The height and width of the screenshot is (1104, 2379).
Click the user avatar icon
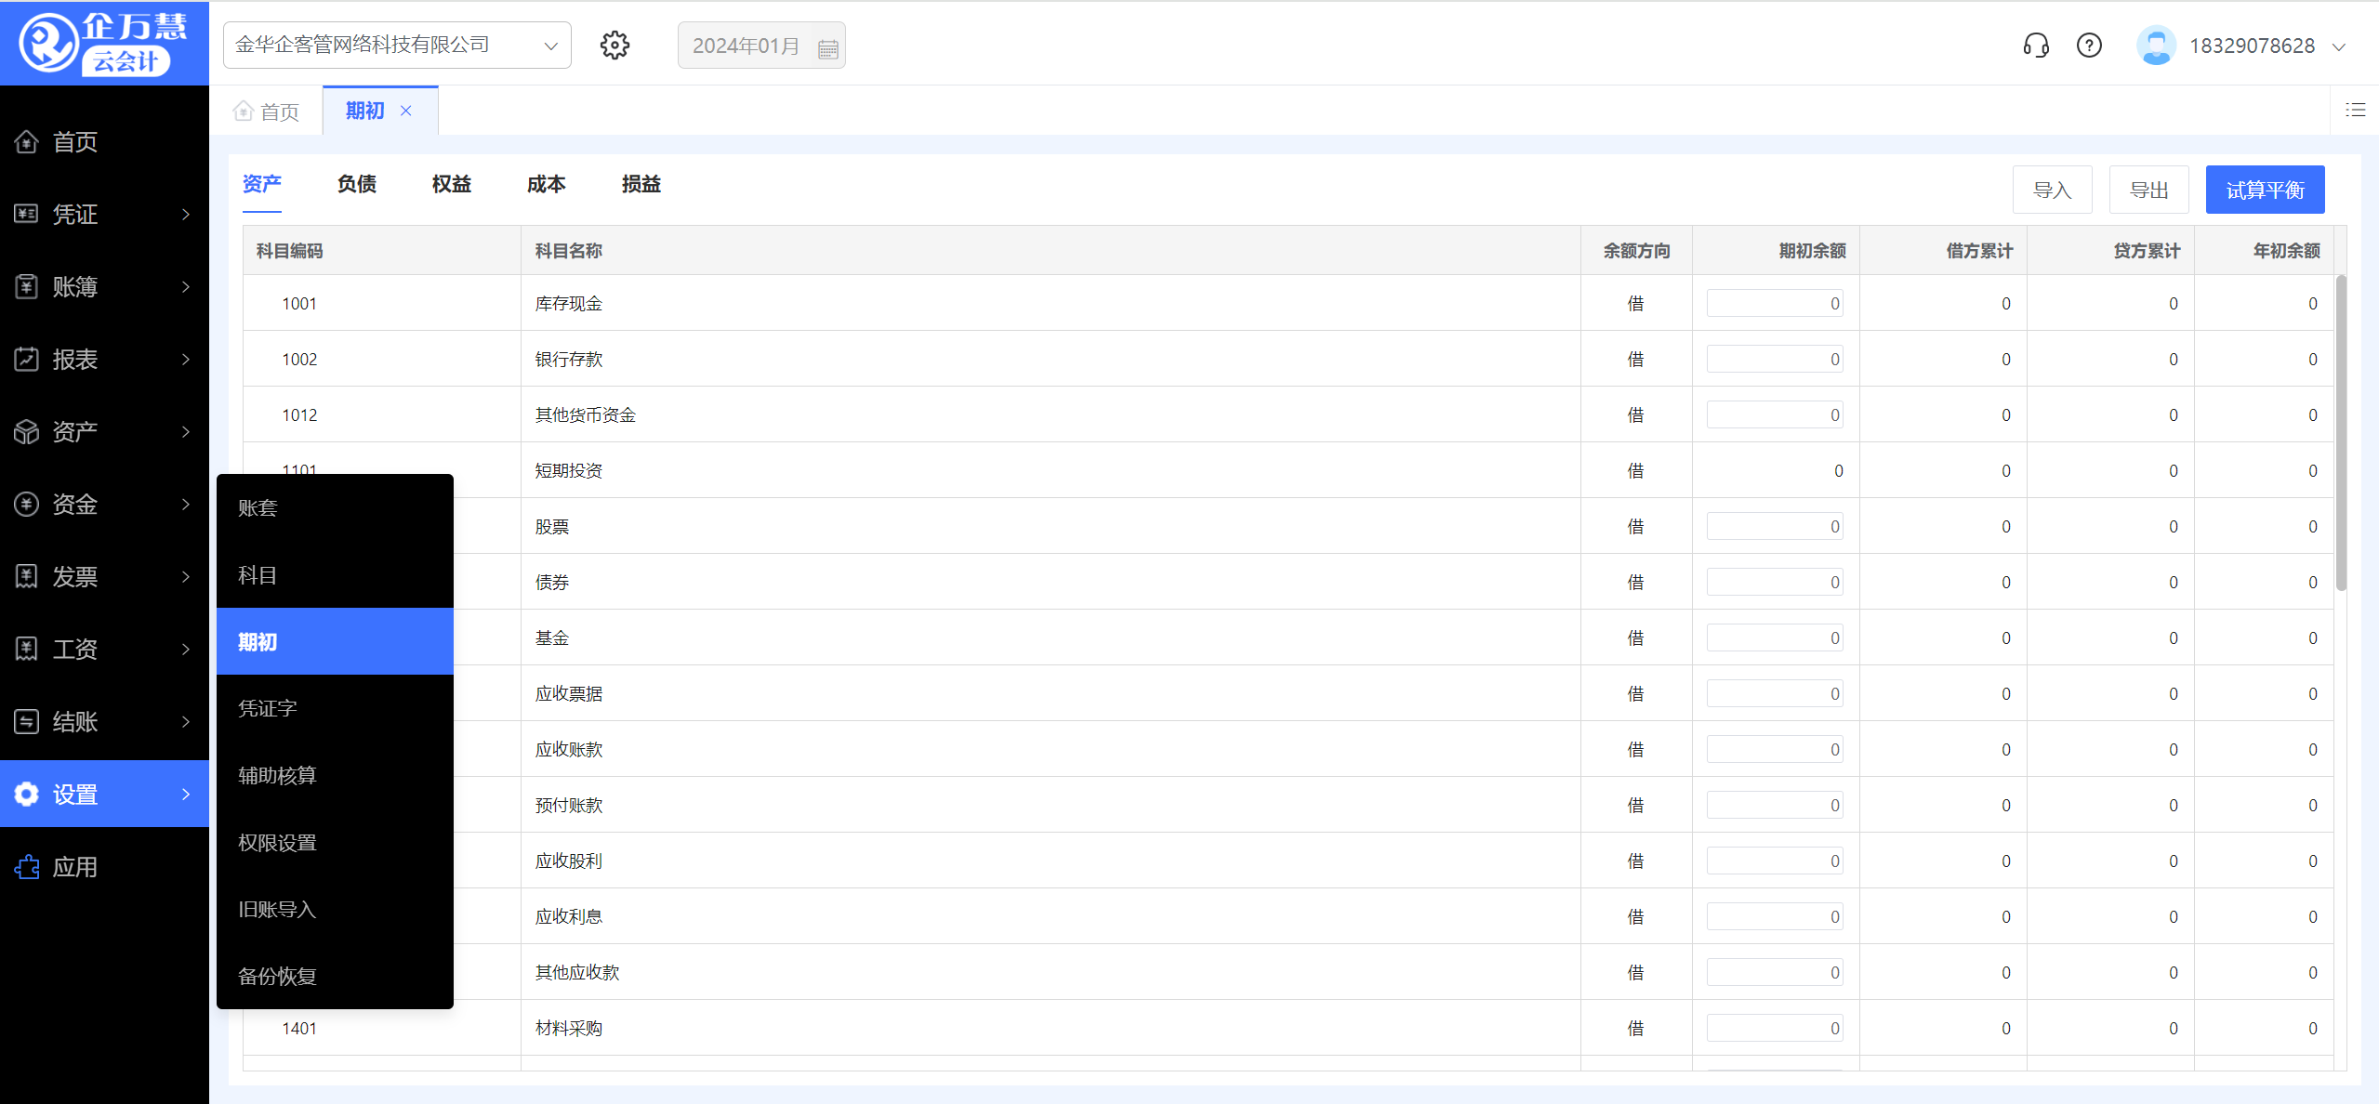(x=2156, y=45)
